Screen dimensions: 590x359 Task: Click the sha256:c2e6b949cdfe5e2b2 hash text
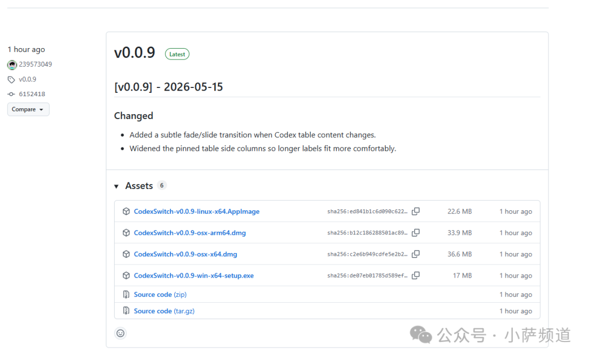(367, 255)
